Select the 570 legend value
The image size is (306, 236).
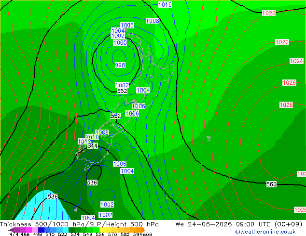[x=112, y=234]
